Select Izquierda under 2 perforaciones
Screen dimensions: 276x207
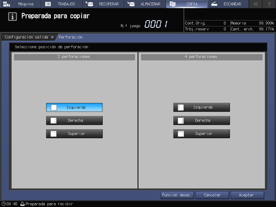pos(74,107)
